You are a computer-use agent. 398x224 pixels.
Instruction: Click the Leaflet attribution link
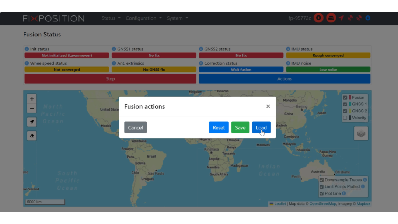coord(280,204)
